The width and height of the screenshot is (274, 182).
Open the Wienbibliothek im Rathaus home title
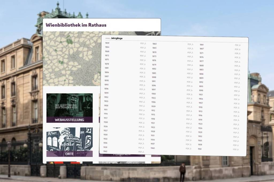tap(76, 25)
